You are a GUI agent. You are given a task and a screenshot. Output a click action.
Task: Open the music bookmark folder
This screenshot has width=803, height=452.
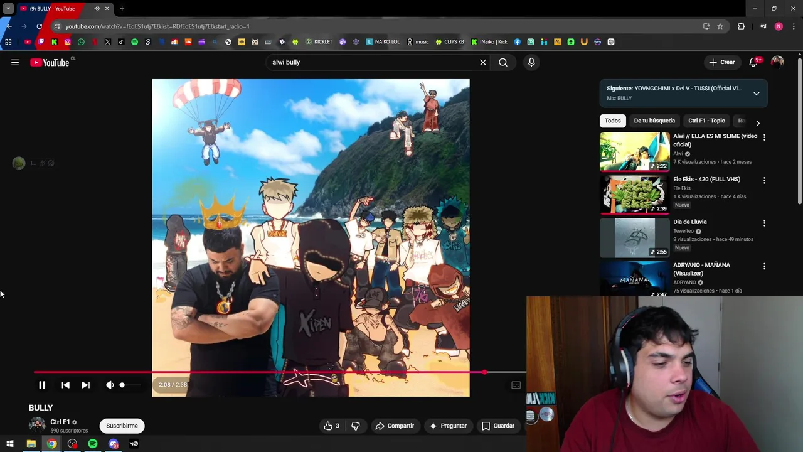[x=418, y=42]
